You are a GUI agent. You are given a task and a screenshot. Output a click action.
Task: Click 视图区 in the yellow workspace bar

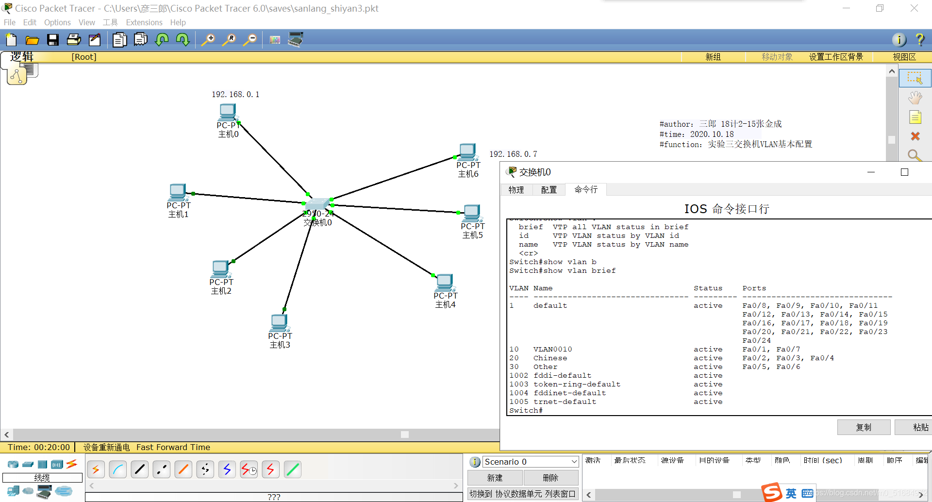click(x=904, y=57)
